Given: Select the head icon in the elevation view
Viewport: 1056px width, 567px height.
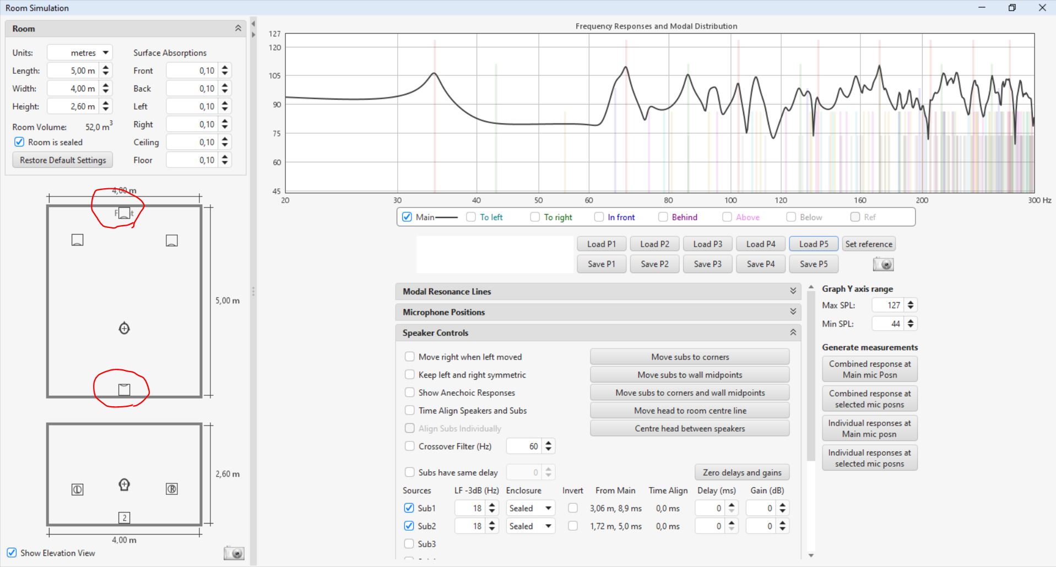Looking at the screenshot, I should tap(124, 484).
